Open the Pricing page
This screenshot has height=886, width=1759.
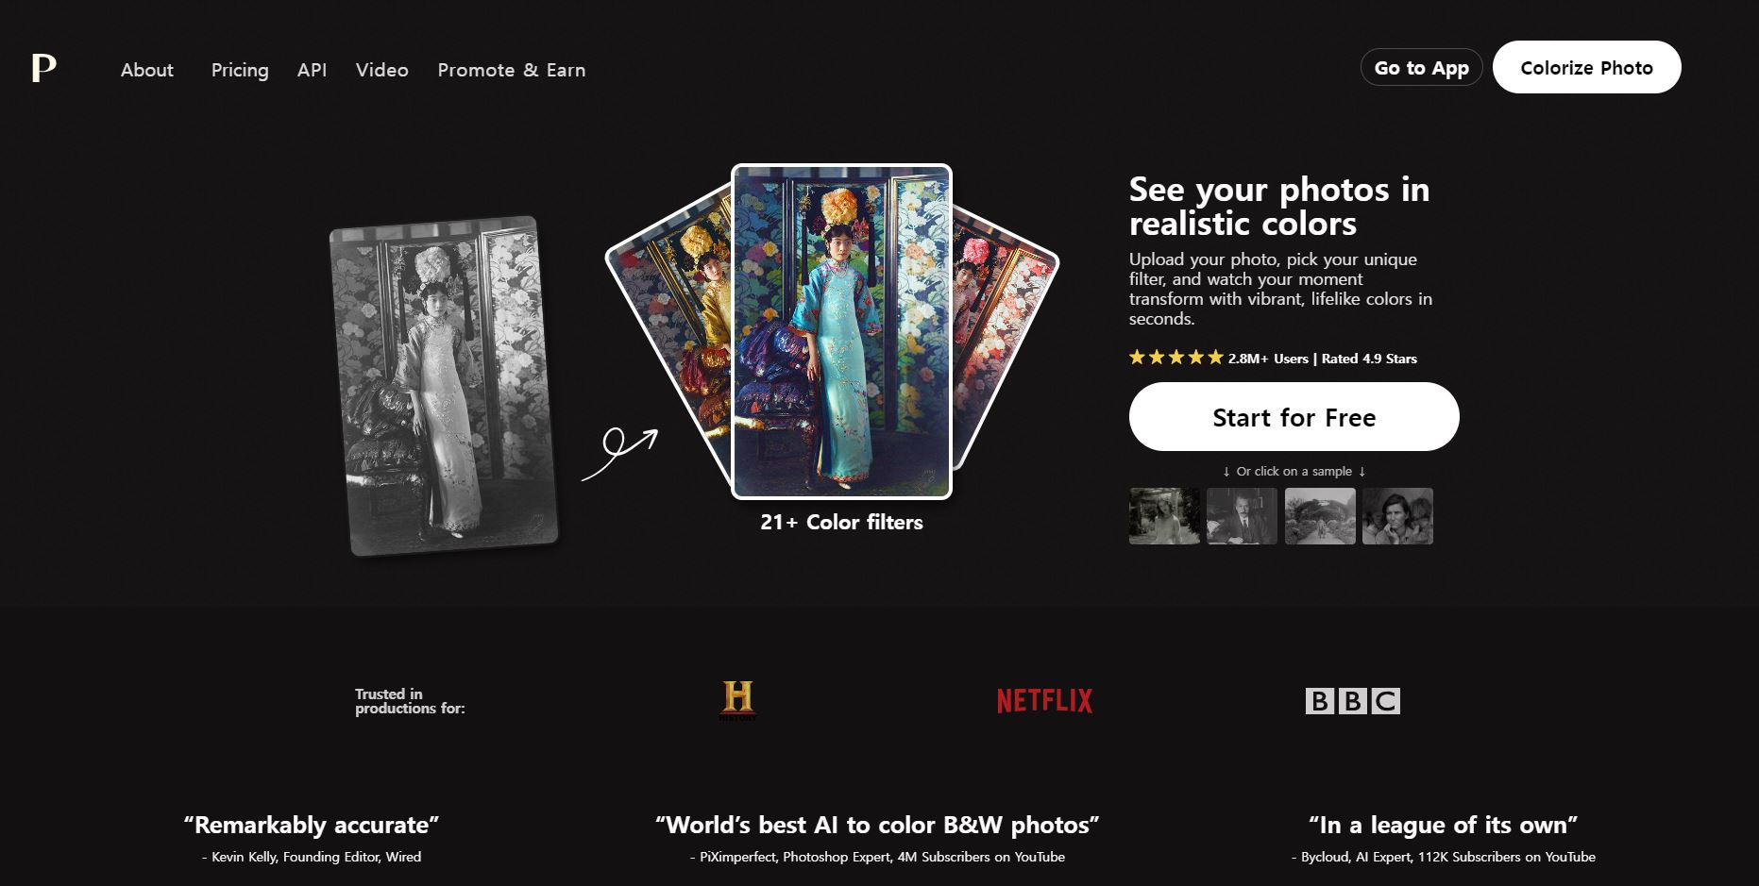[x=240, y=70]
